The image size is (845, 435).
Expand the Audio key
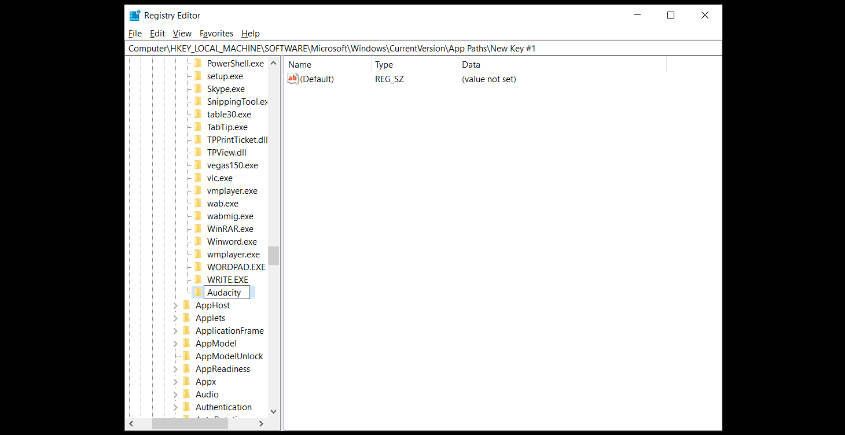click(x=175, y=395)
